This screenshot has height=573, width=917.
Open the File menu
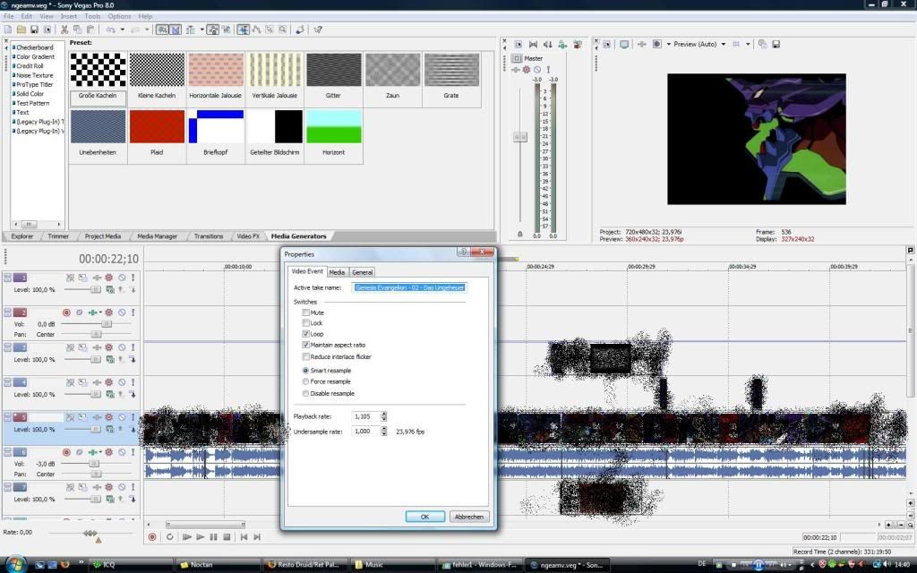pyautogui.click(x=9, y=16)
